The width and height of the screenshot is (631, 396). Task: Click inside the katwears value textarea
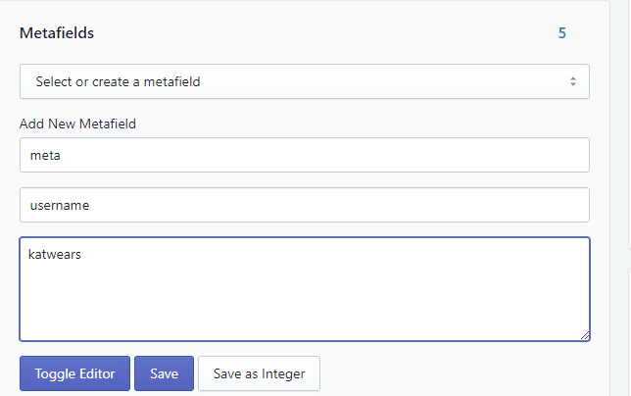(305, 289)
